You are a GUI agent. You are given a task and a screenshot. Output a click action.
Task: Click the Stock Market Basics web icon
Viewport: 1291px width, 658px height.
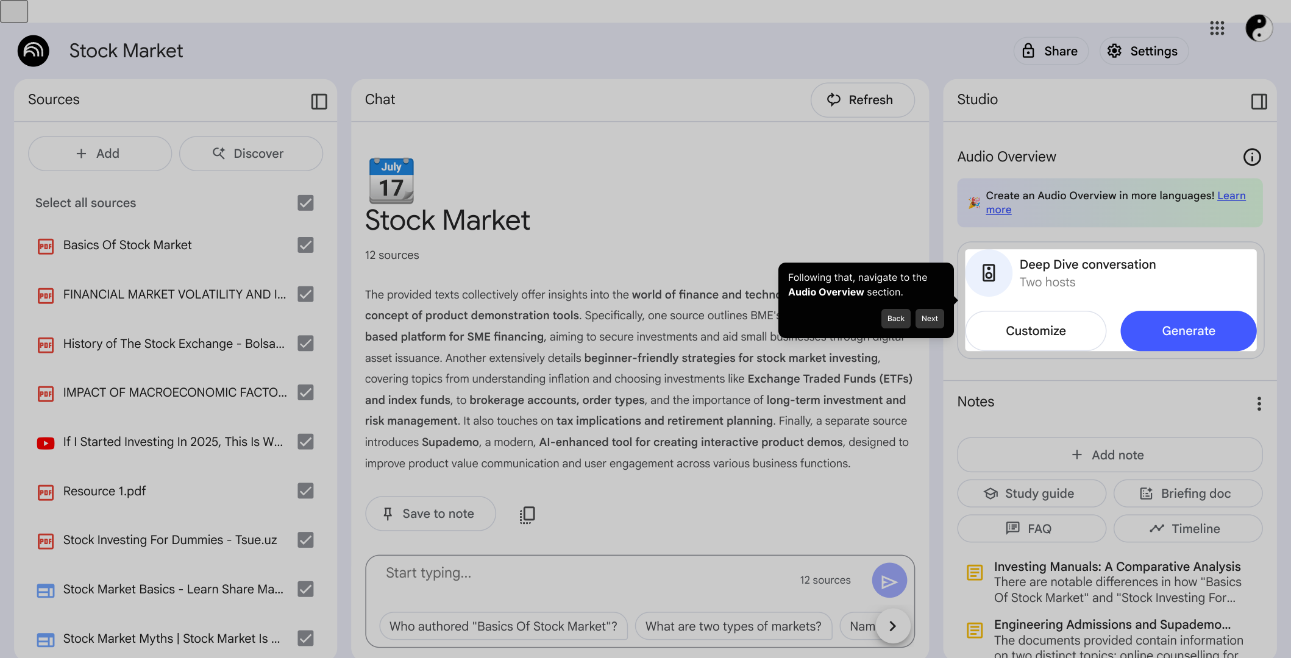pos(46,590)
